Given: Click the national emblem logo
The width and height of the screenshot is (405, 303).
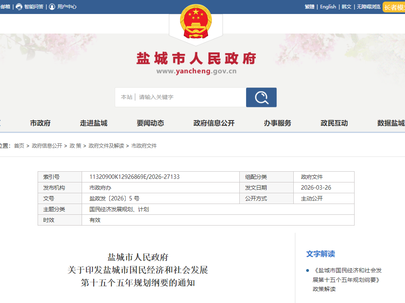Looking at the screenshot, I should (x=196, y=22).
